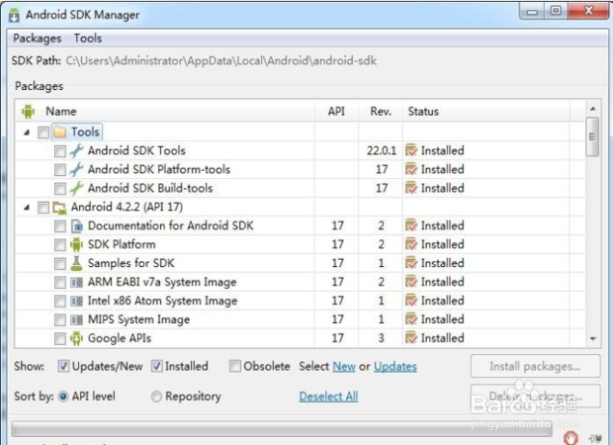The height and width of the screenshot is (445, 613).
Task: Open the Packages menu
Action: (x=38, y=39)
